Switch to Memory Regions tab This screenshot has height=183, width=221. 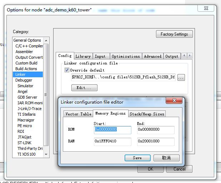pyautogui.click(x=111, y=113)
